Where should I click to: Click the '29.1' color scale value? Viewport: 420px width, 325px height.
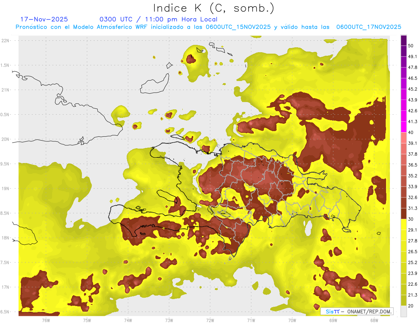(x=413, y=230)
